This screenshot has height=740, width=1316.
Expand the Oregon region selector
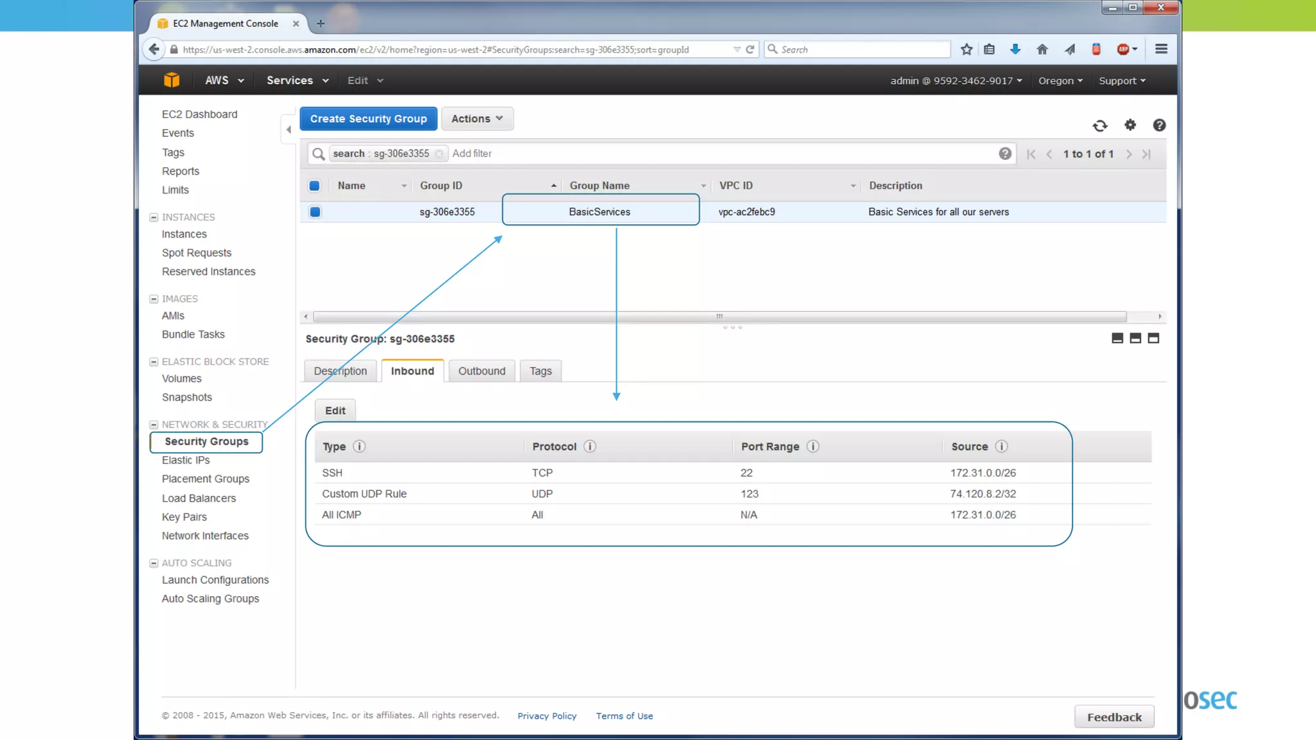pos(1060,81)
